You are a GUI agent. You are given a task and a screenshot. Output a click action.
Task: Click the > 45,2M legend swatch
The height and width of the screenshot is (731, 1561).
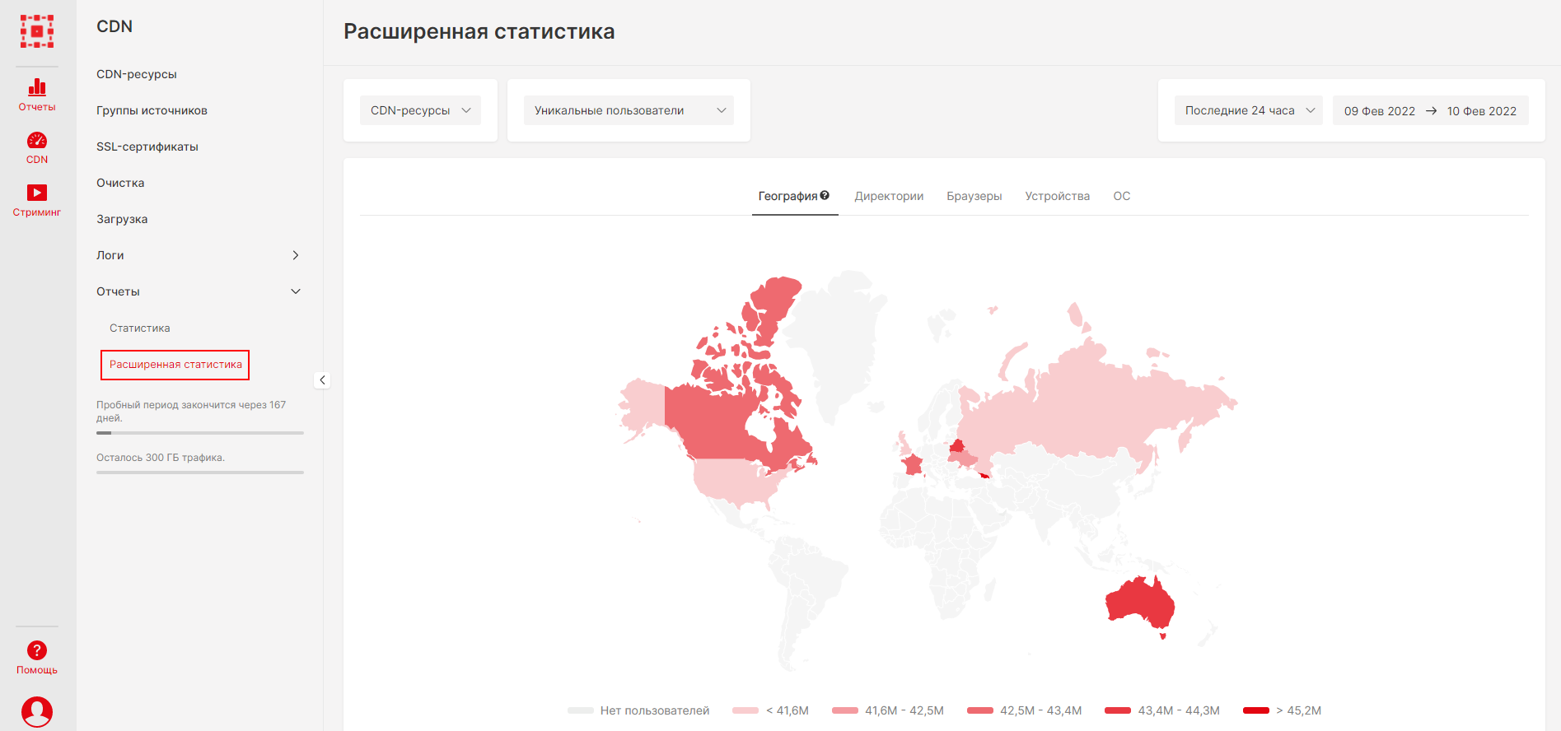1255,710
